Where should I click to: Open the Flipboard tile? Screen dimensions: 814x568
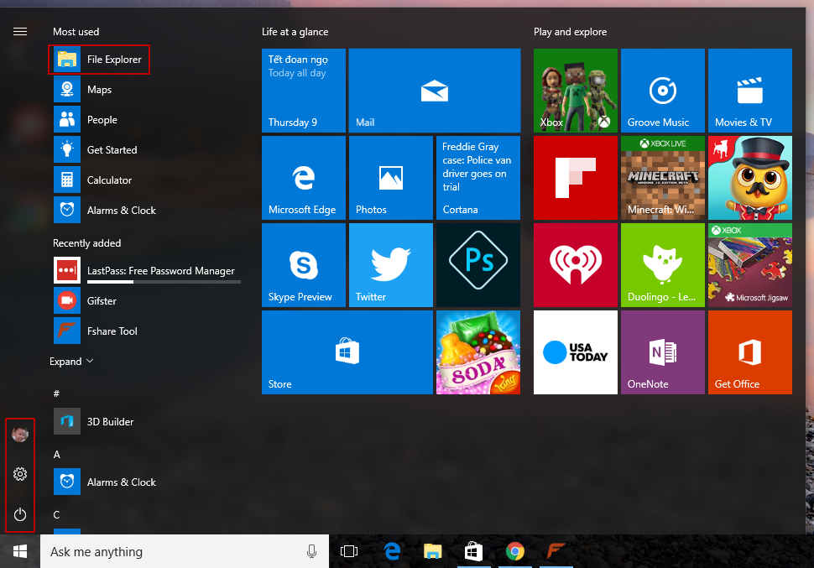click(x=576, y=178)
